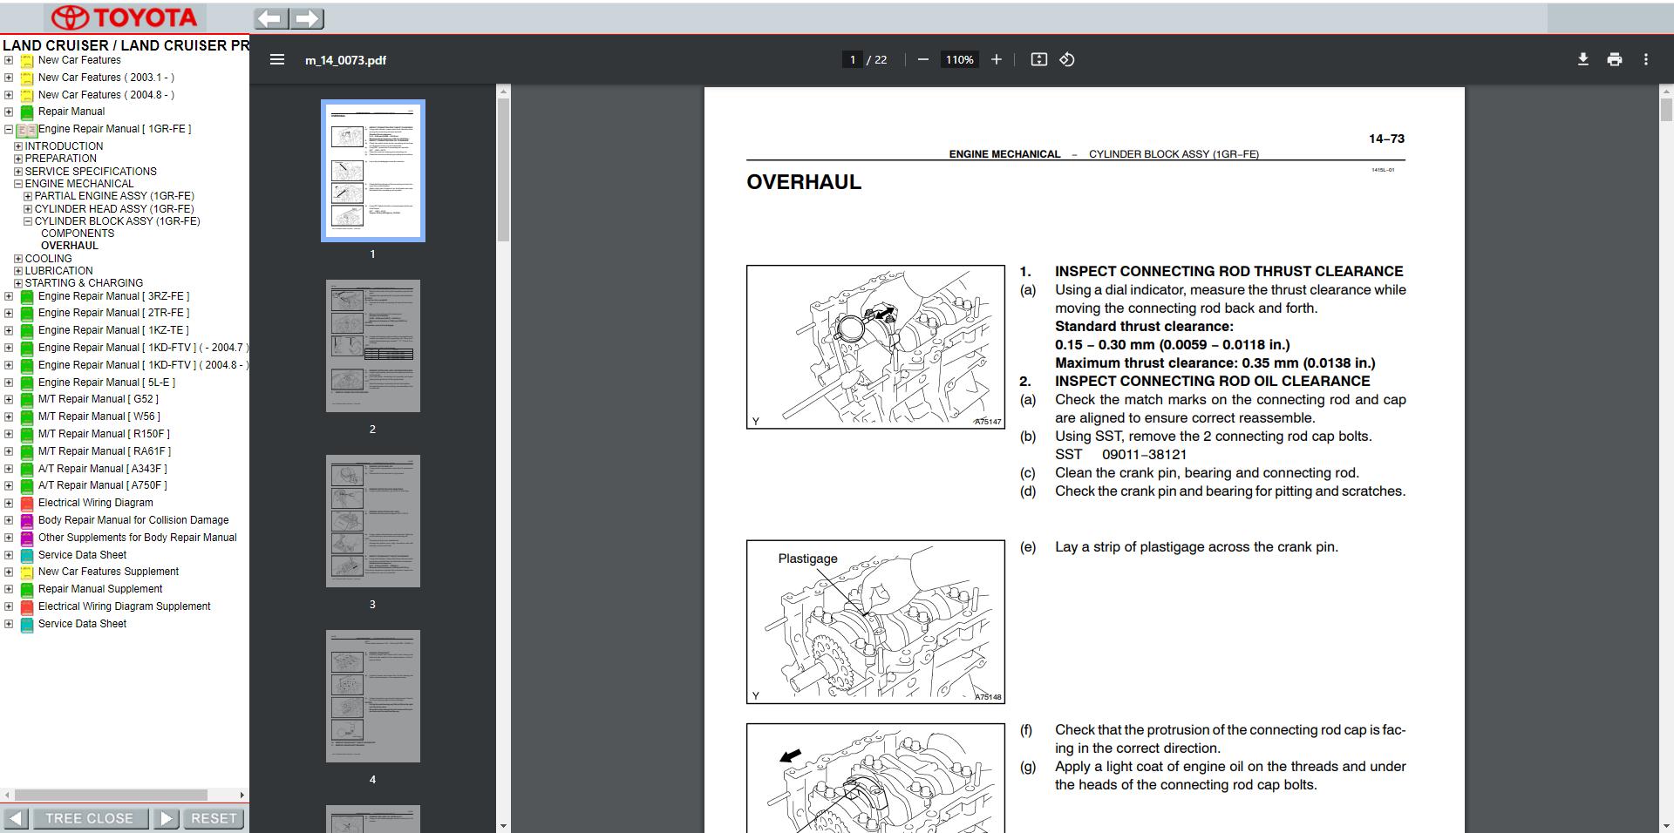Click the RESET button
The height and width of the screenshot is (833, 1674).
(x=214, y=818)
